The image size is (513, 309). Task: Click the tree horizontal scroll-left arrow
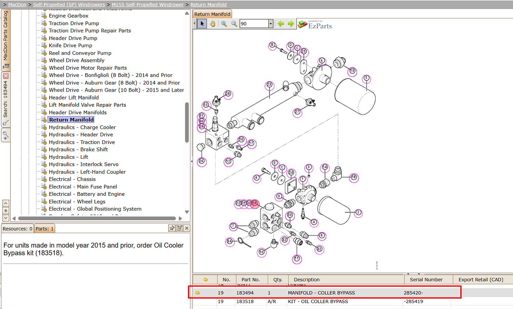(x=14, y=219)
